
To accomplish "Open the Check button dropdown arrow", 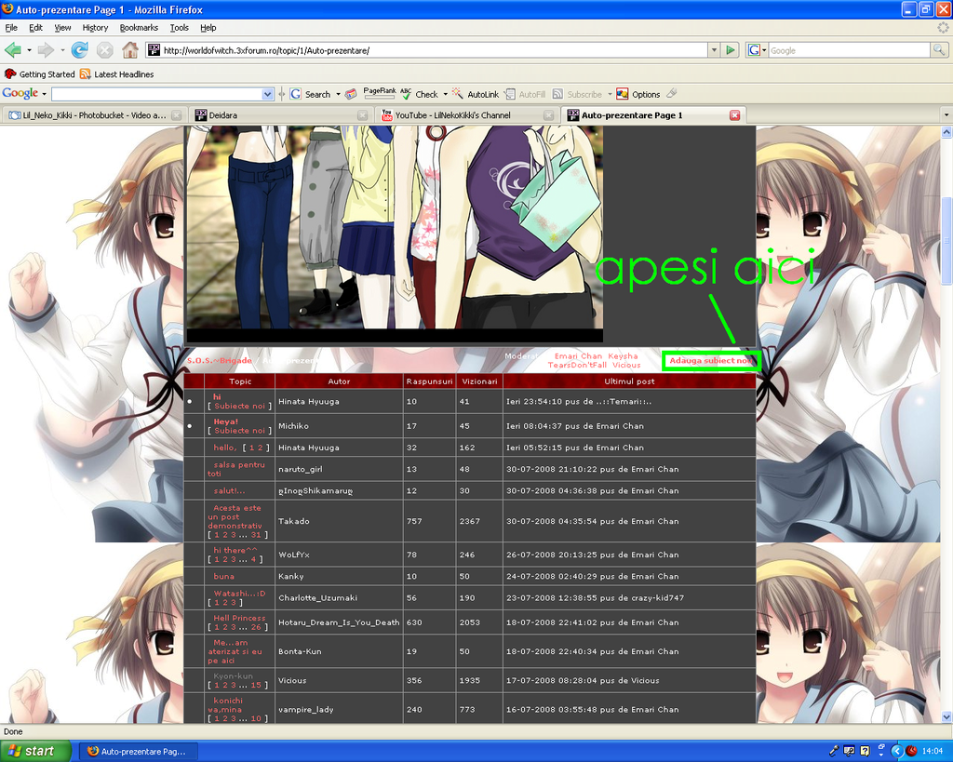I will click(x=445, y=94).
